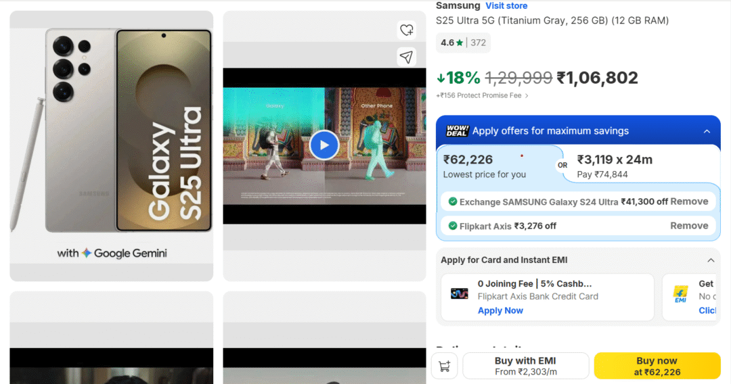Remove the Samsung Galaxy S24 Ultra exchange

[x=689, y=201]
